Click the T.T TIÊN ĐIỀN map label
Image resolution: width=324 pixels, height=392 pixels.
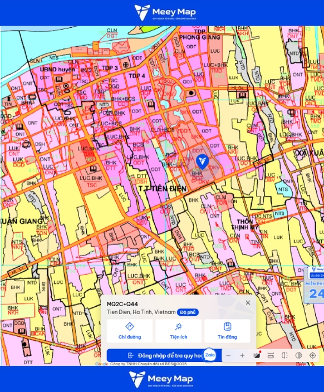163,189
